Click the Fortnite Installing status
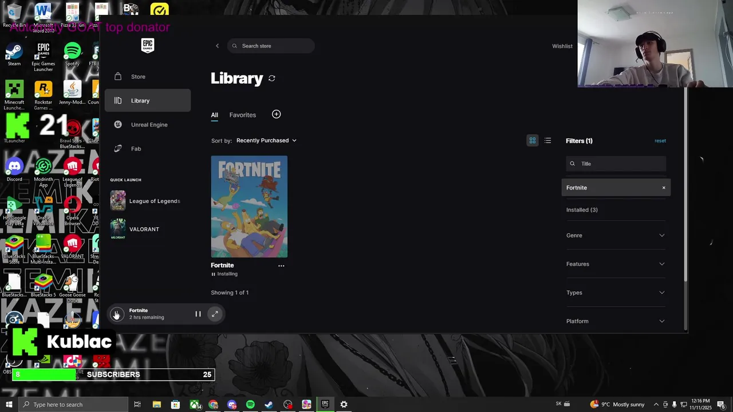The image size is (733, 412). 224,274
